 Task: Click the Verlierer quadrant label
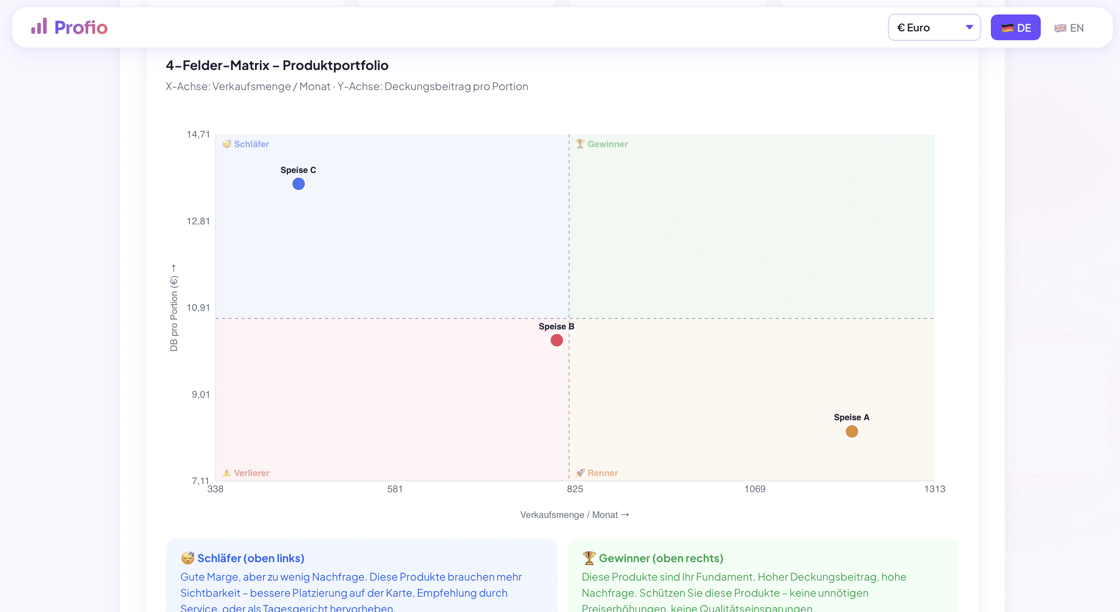(252, 473)
